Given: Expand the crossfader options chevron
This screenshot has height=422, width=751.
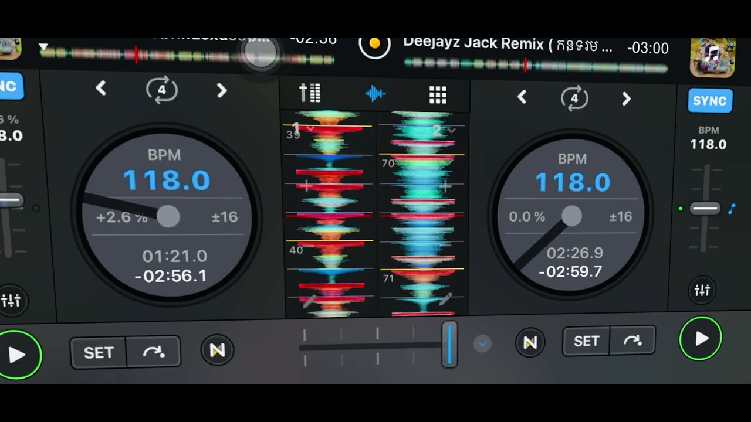Looking at the screenshot, I should pos(482,343).
